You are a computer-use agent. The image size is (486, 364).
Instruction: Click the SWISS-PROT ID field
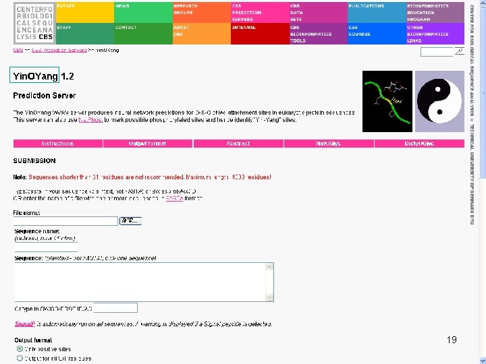pyautogui.click(x=115, y=308)
